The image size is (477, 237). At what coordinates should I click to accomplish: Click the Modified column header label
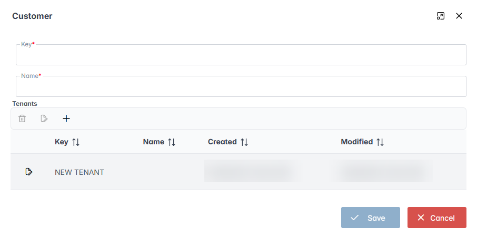(356, 142)
